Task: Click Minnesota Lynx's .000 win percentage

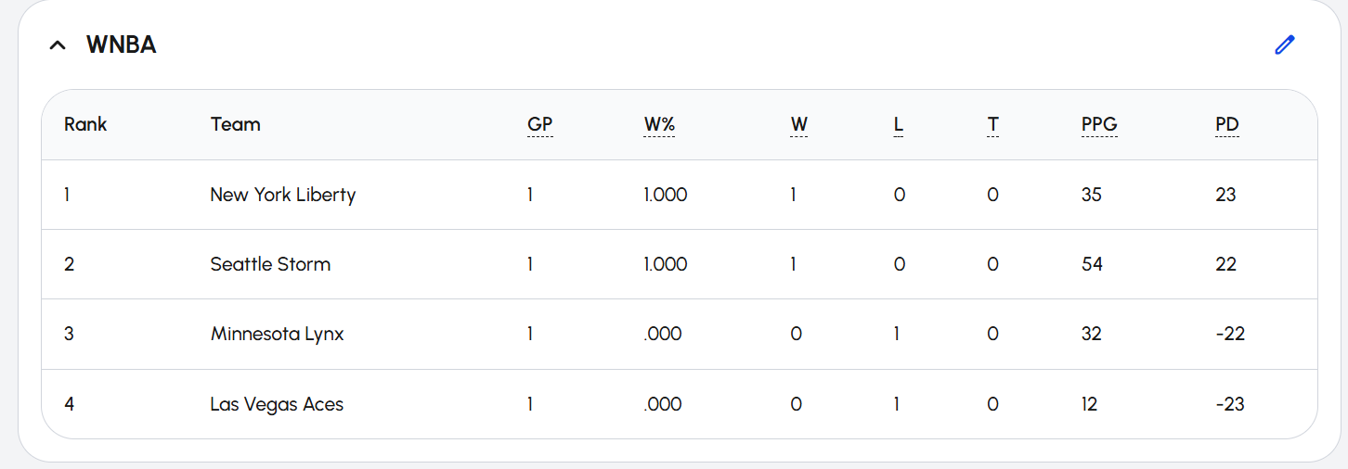Action: tap(663, 334)
